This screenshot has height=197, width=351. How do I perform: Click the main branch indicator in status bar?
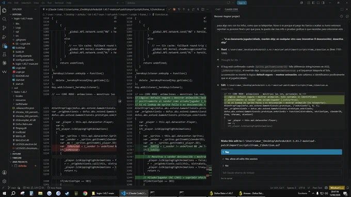12,188
